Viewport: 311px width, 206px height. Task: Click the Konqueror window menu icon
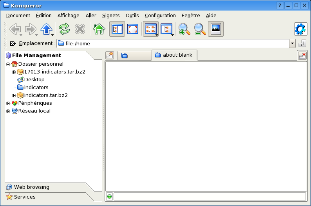(6, 5)
